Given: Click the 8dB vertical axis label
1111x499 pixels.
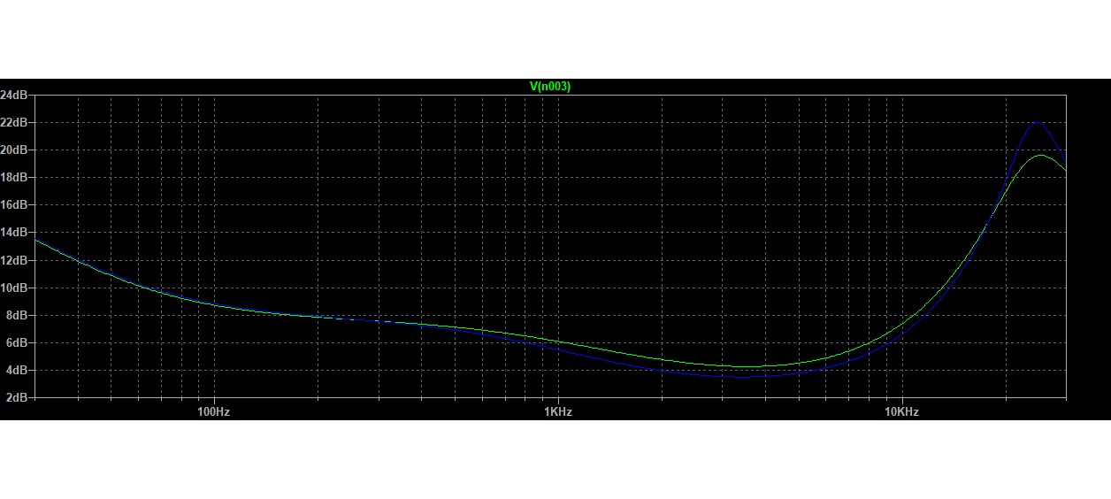Looking at the screenshot, I should click(x=18, y=315).
